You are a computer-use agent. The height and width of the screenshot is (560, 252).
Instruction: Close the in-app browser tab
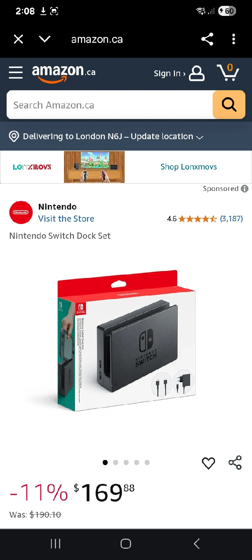pos(18,39)
